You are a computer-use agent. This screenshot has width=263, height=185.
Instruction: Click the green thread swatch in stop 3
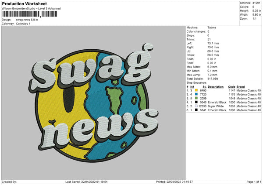(196, 98)
